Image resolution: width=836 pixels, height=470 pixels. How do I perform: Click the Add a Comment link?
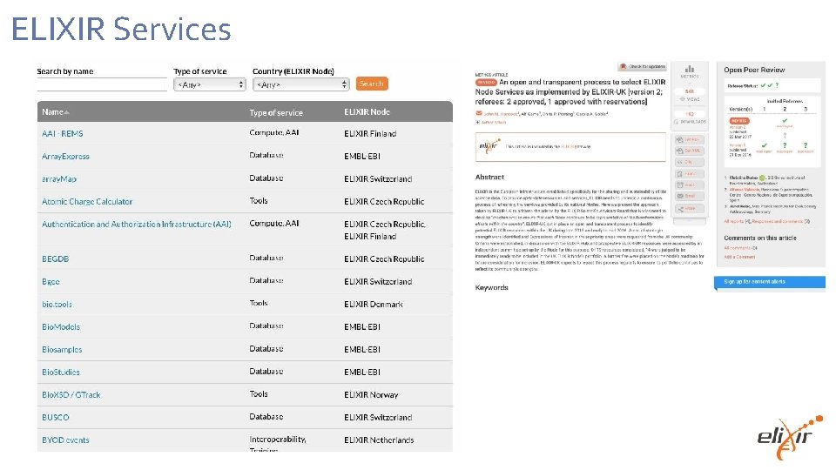coord(739,258)
